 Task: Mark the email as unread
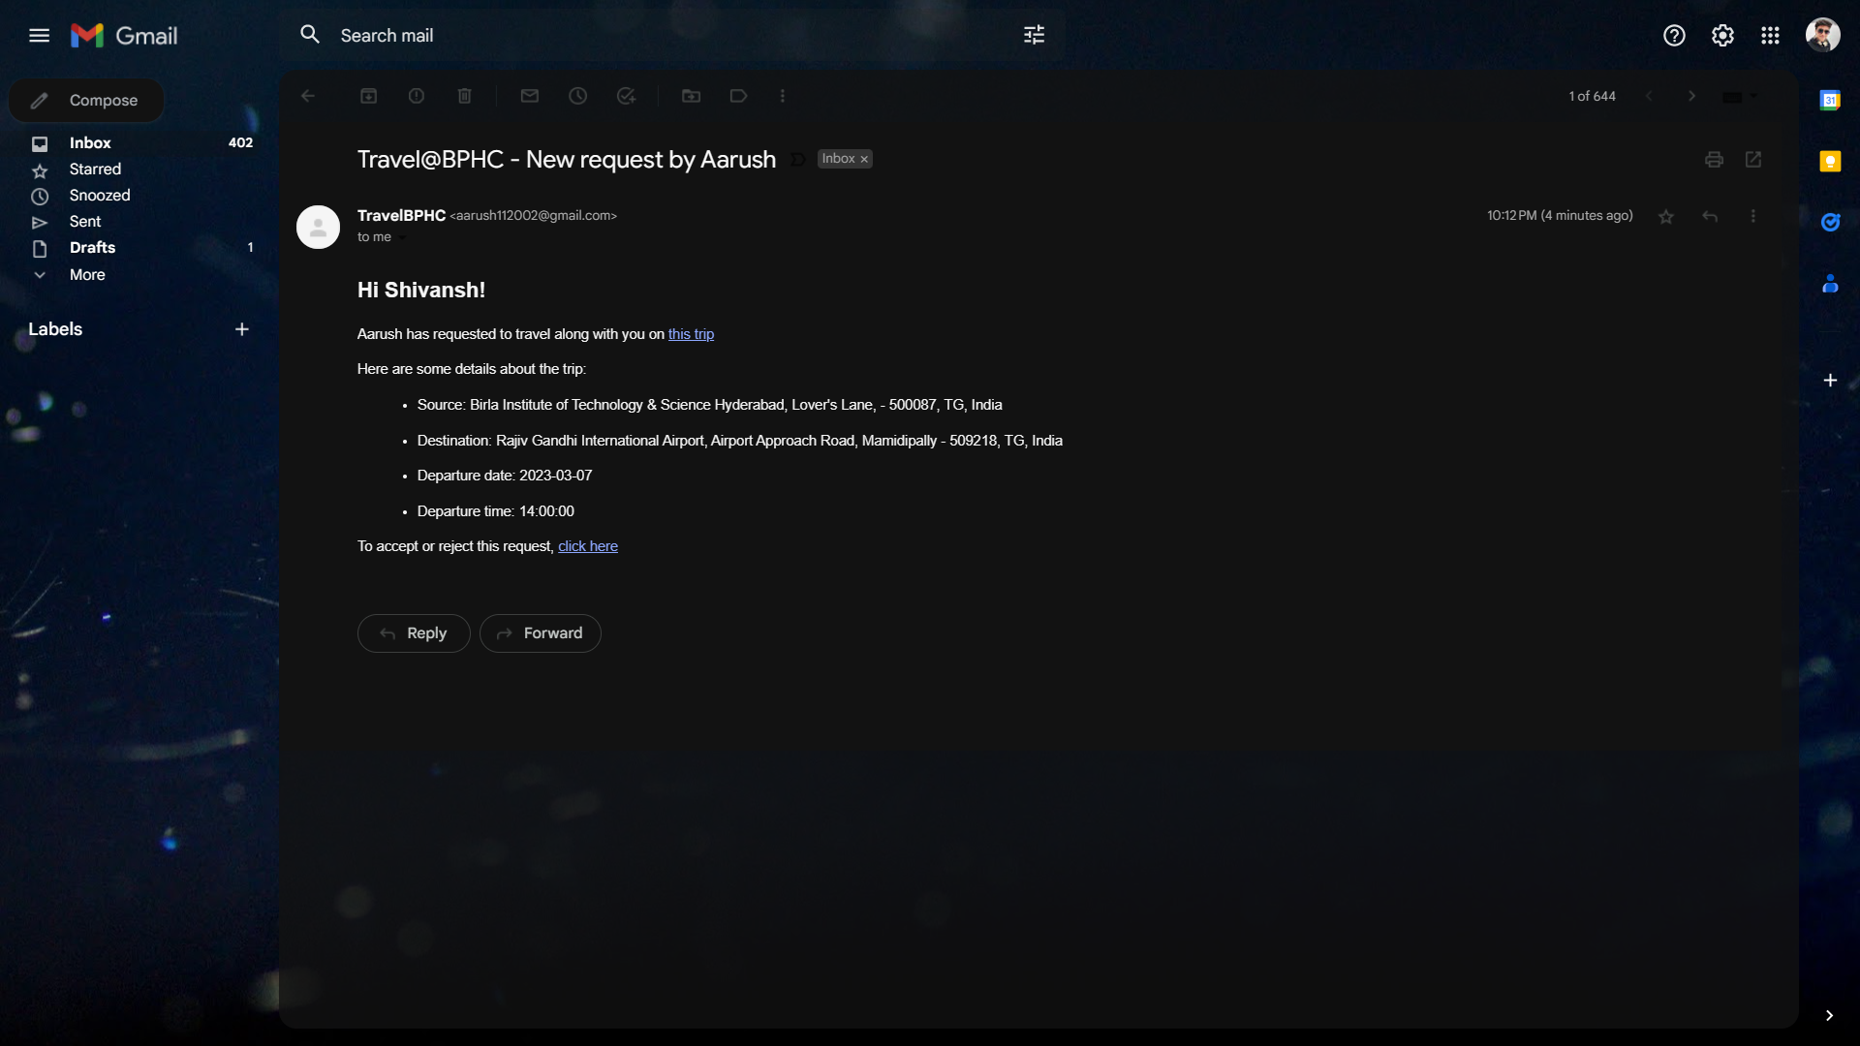pyautogui.click(x=529, y=96)
